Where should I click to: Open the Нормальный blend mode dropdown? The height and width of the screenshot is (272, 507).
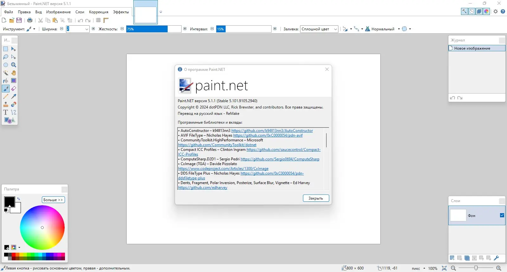tap(383, 29)
